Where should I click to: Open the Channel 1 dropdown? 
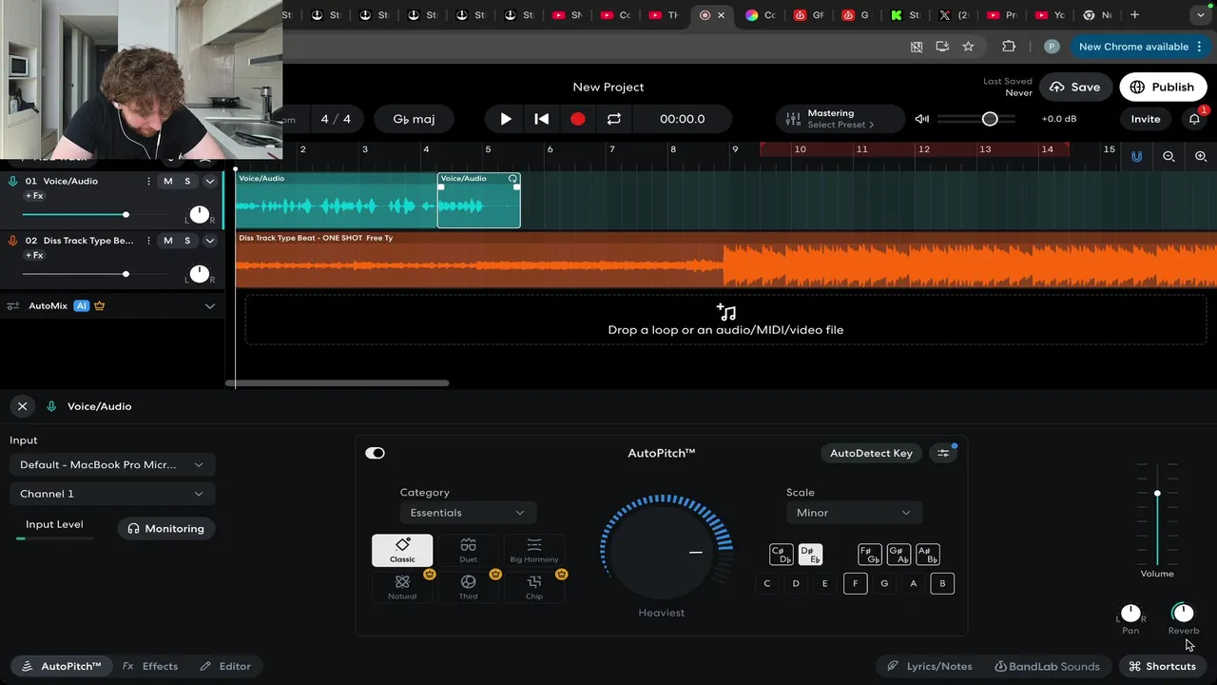pyautogui.click(x=112, y=494)
